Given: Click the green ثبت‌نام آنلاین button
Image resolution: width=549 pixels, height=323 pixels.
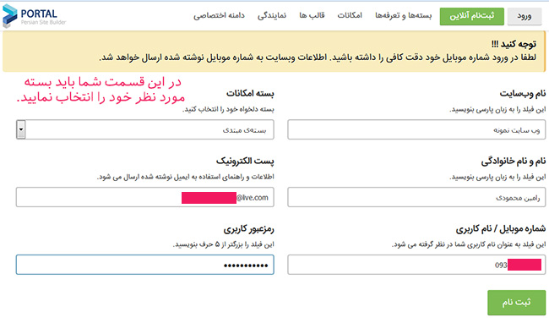Looking at the screenshot, I should tap(471, 16).
